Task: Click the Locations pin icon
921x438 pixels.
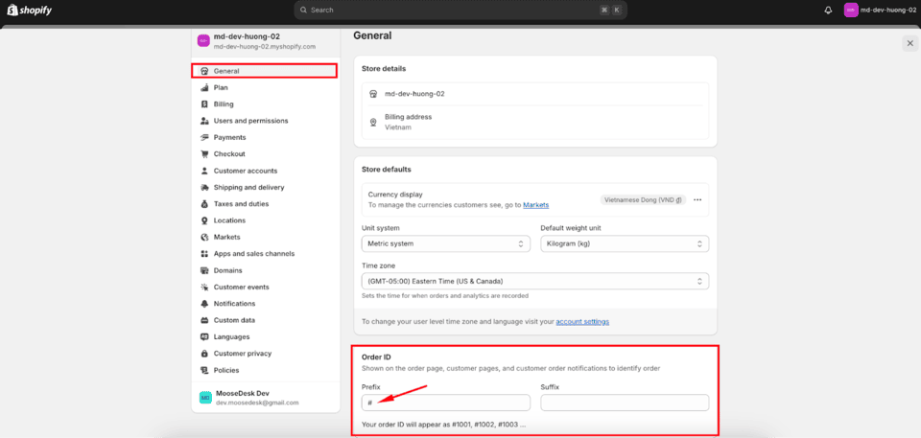Action: (204, 220)
